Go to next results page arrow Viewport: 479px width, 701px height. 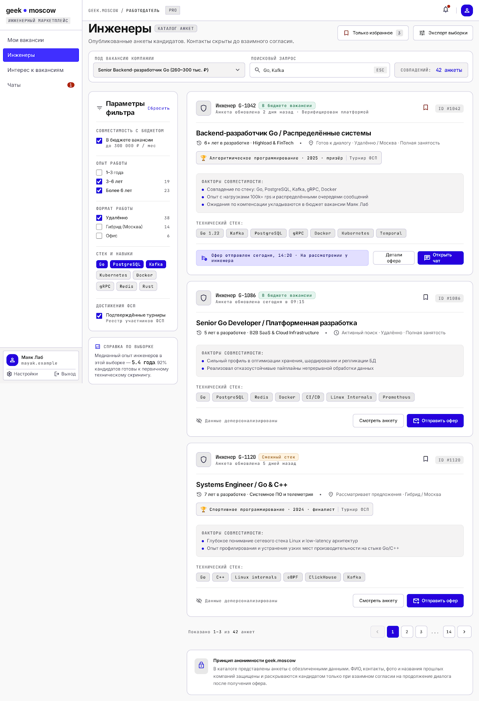pos(464,632)
